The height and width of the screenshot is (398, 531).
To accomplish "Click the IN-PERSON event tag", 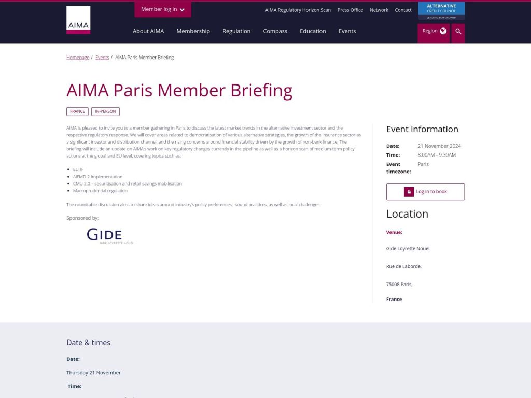I will click(105, 111).
